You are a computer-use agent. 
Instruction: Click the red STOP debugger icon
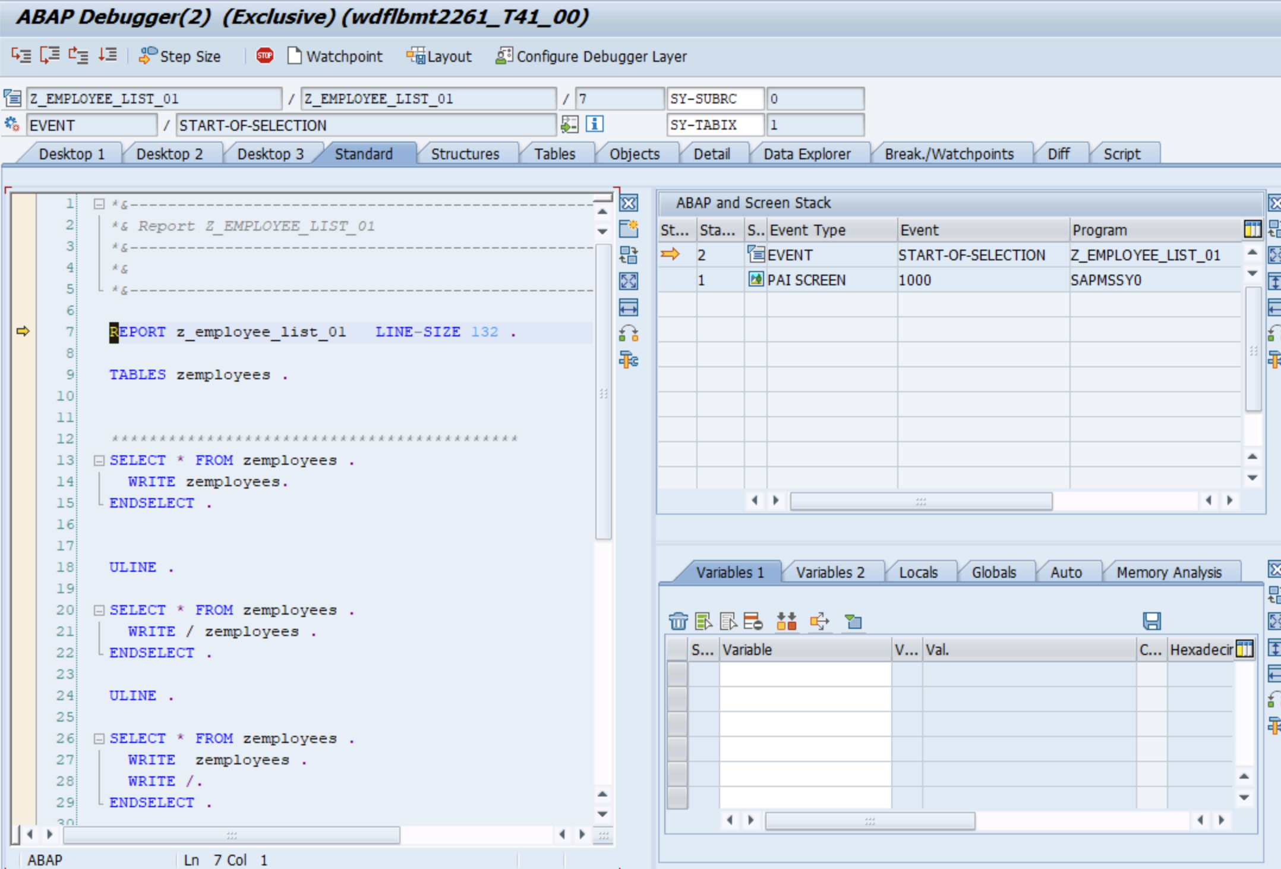point(264,55)
